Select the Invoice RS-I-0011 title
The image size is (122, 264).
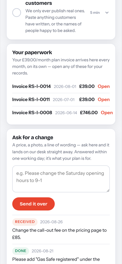31,100
